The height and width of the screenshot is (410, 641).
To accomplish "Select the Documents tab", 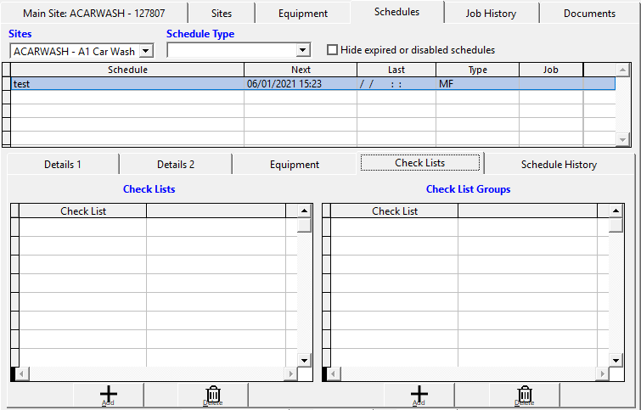I will point(589,14).
